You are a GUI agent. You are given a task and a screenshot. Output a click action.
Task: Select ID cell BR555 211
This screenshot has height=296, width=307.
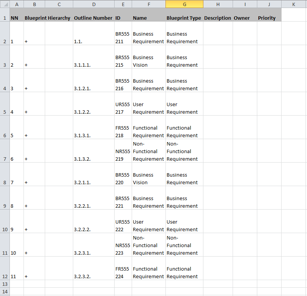tap(123, 33)
